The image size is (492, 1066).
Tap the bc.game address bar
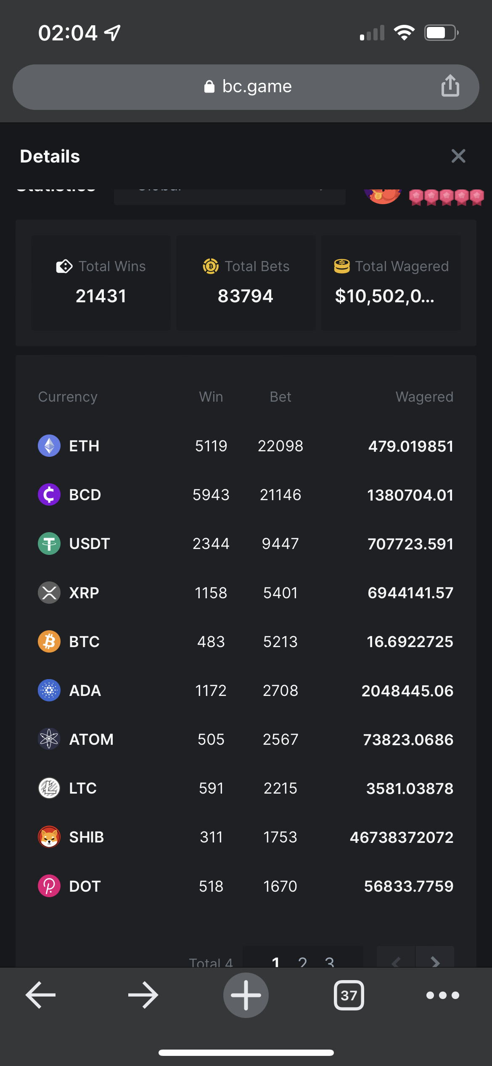246,87
